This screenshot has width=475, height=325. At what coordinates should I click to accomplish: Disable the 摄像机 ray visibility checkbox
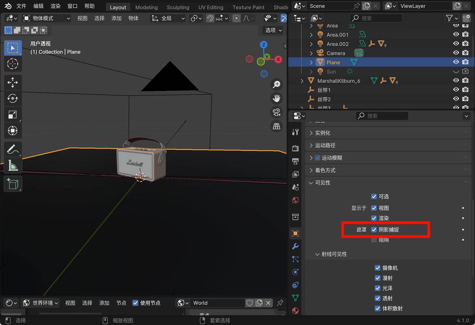pyautogui.click(x=378, y=268)
